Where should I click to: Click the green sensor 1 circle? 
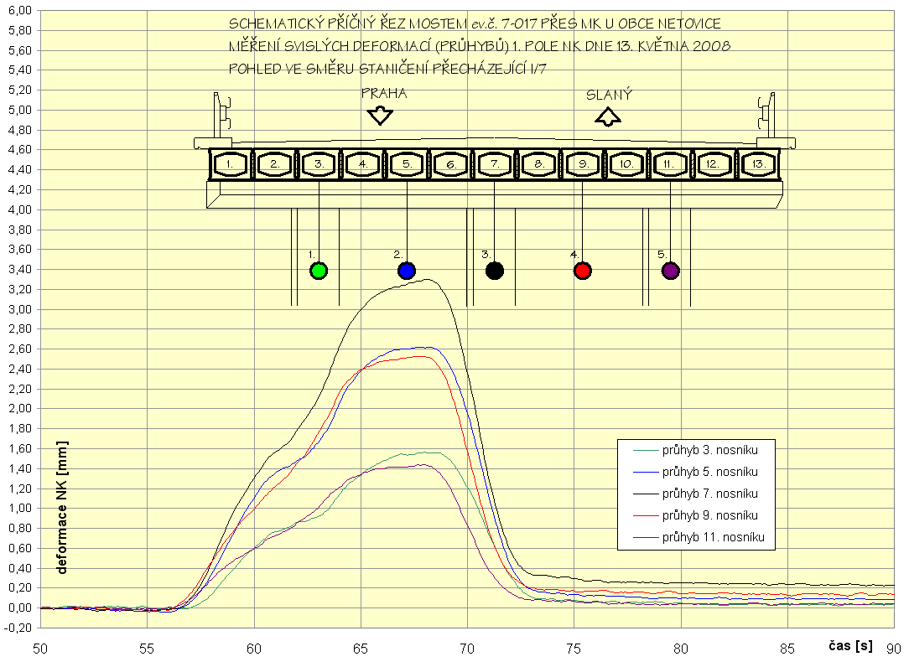318,270
